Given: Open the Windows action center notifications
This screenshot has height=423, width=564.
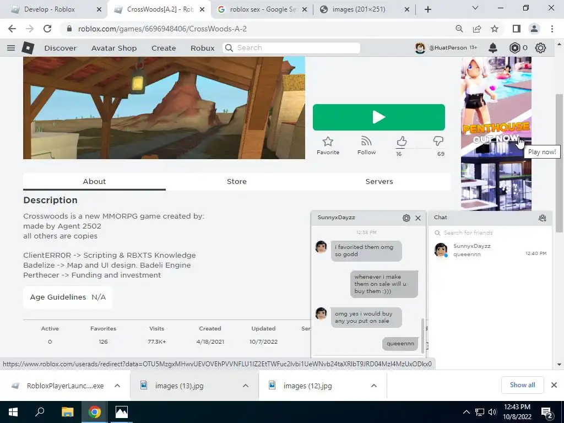Looking at the screenshot, I should 547,412.
